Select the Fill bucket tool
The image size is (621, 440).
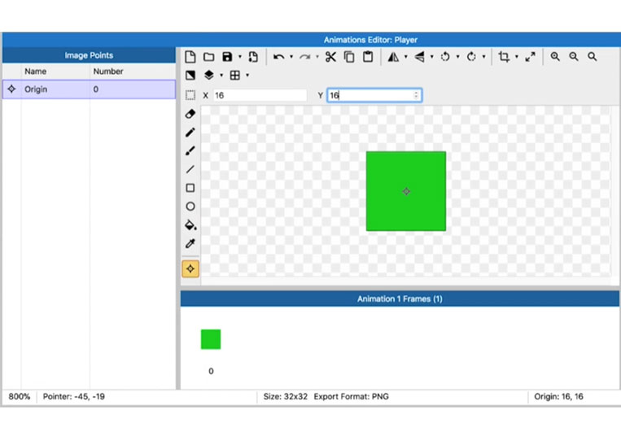click(x=190, y=225)
